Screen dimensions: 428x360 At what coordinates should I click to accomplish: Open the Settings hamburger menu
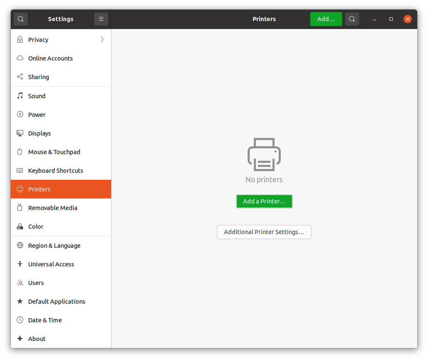(101, 19)
